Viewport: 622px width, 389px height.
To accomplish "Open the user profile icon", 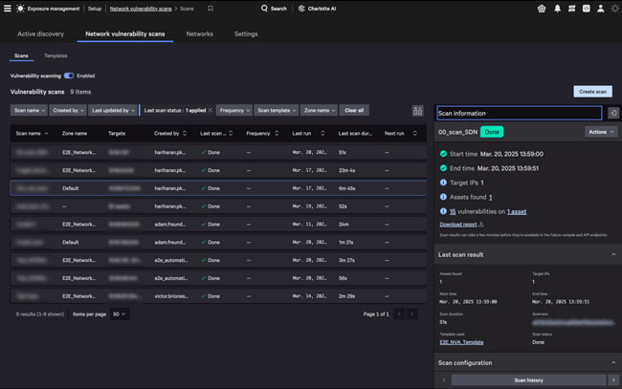I will point(601,9).
